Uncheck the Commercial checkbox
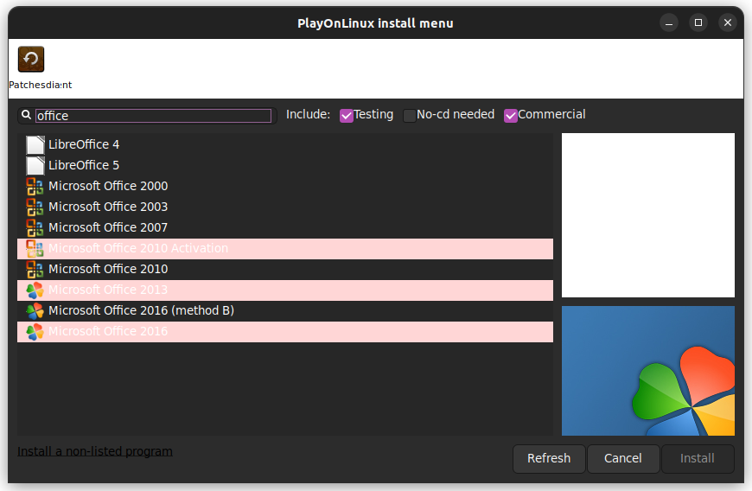The height and width of the screenshot is (491, 752). (x=511, y=116)
